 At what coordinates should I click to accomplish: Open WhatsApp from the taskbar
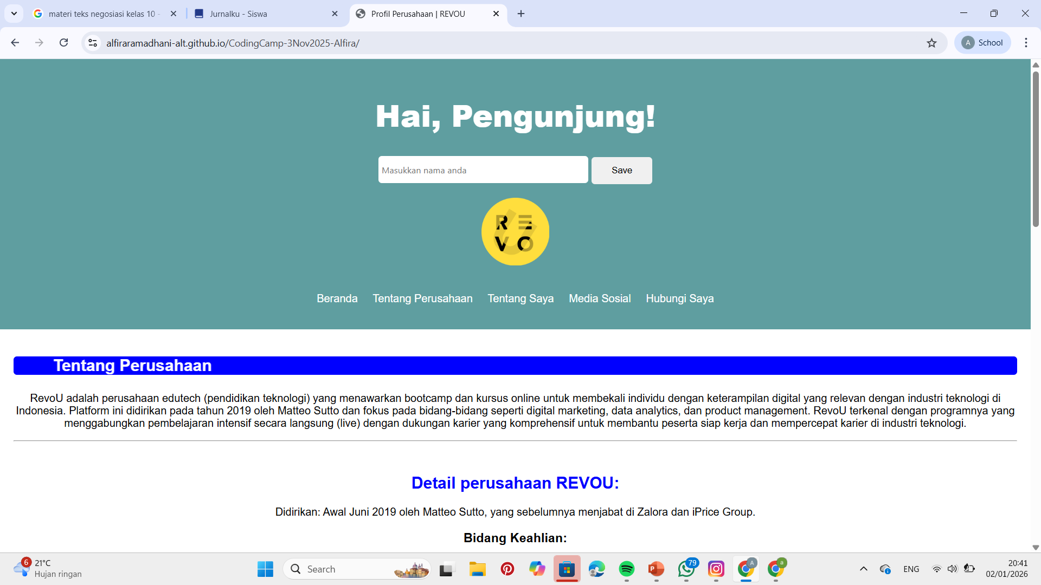[686, 569]
